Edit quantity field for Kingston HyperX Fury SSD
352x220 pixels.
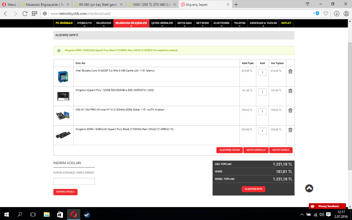[x=262, y=92]
